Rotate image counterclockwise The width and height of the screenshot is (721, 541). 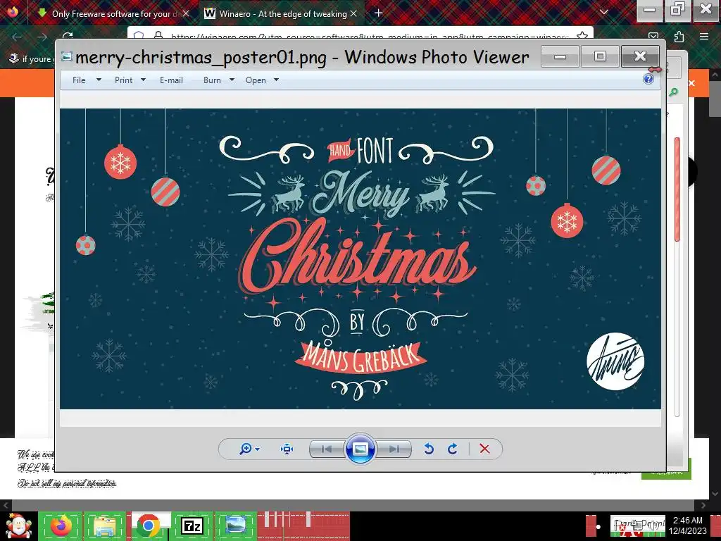pyautogui.click(x=429, y=449)
